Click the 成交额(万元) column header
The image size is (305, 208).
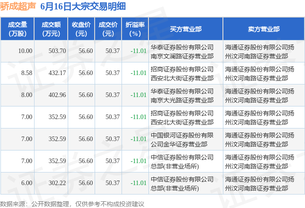[51, 29]
